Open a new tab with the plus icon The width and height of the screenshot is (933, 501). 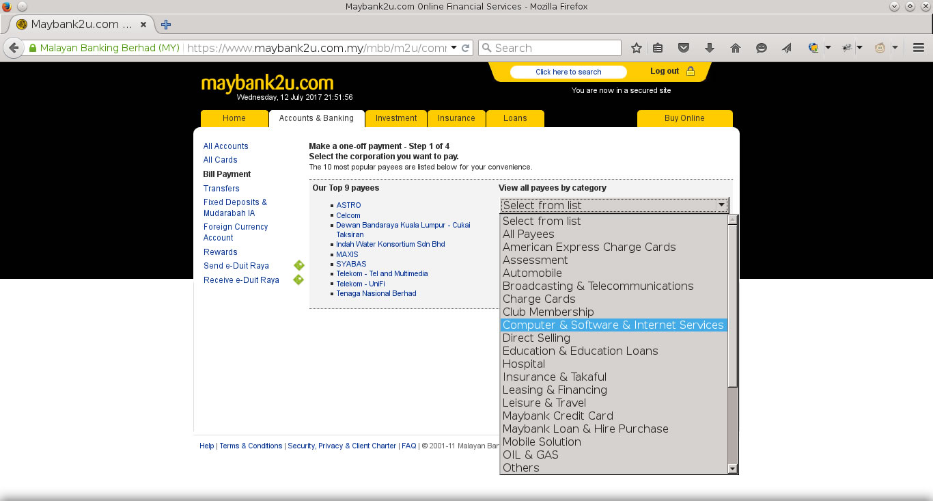[x=166, y=25]
